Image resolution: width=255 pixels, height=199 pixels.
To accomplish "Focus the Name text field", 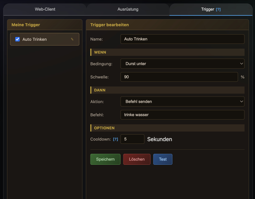I will coord(182,39).
